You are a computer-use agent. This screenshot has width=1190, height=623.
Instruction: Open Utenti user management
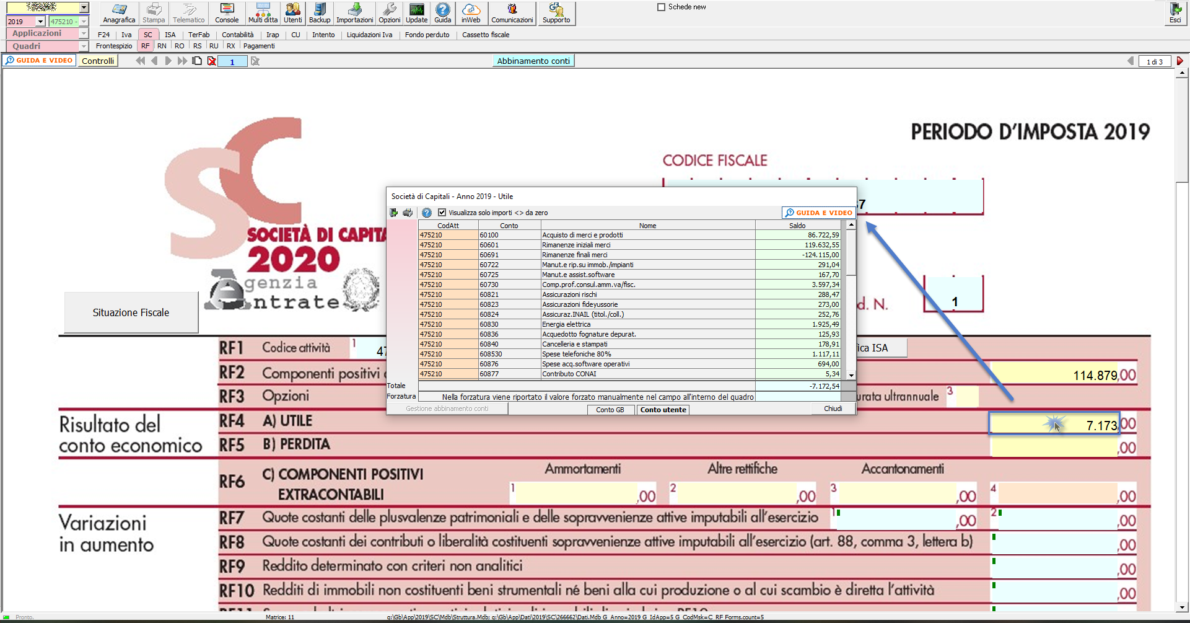pos(293,13)
